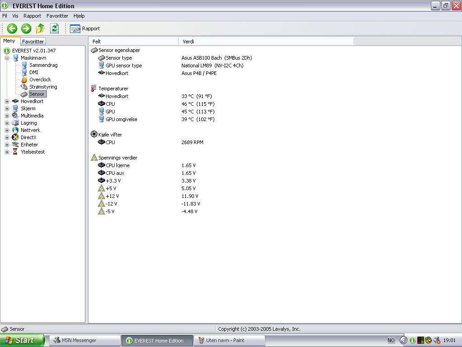
Task: Expand the DirectX tree node
Action: click(7, 137)
